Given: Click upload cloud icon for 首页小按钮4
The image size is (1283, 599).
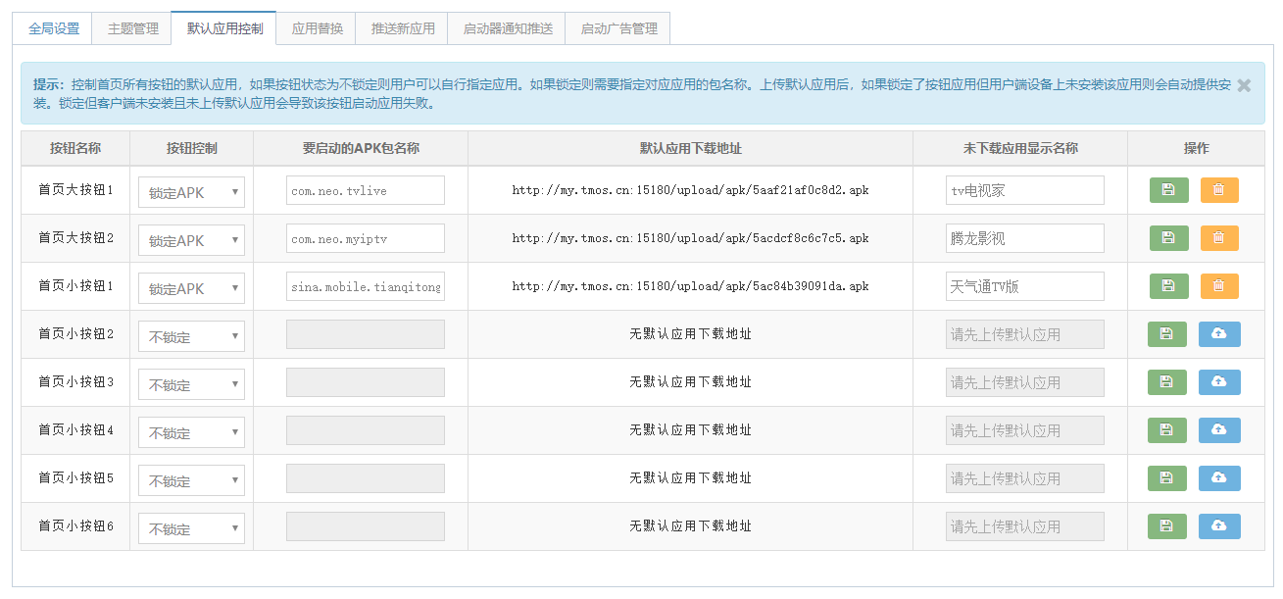Looking at the screenshot, I should point(1218,430).
